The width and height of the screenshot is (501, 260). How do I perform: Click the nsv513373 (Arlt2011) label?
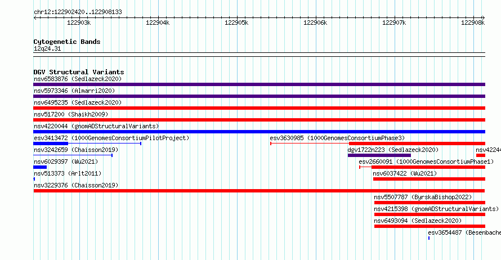[x=68, y=173]
